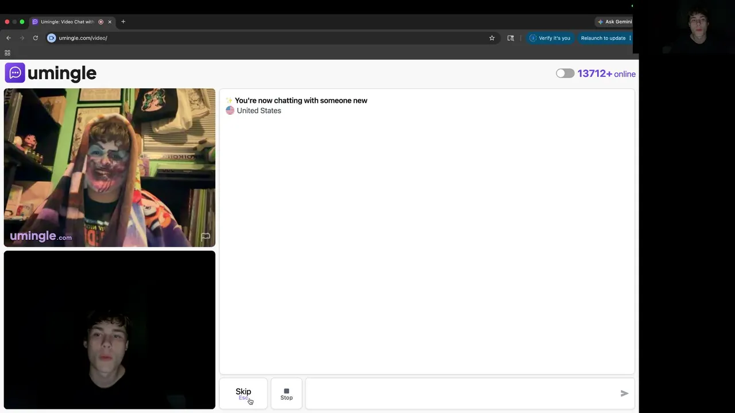Toggle the switch next to online count
735x413 pixels.
(565, 73)
